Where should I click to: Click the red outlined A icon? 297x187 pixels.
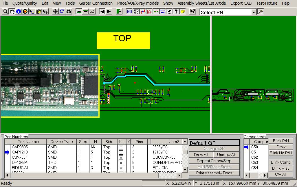click(x=149, y=12)
